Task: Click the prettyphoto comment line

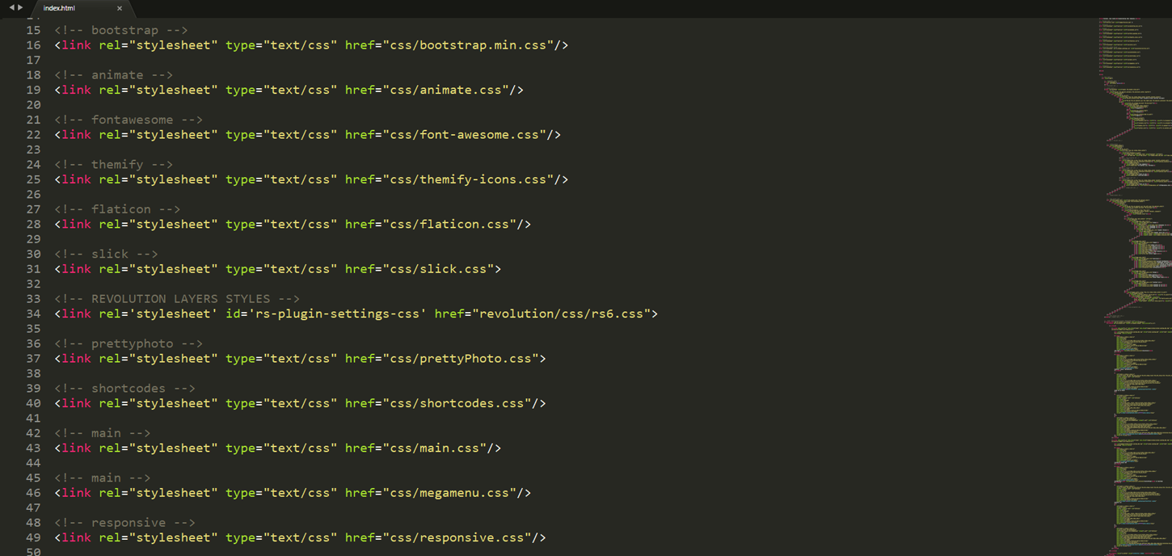Action: [x=129, y=343]
